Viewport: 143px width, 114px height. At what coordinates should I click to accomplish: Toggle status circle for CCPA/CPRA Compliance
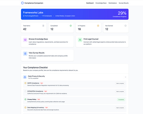[x=25, y=91]
